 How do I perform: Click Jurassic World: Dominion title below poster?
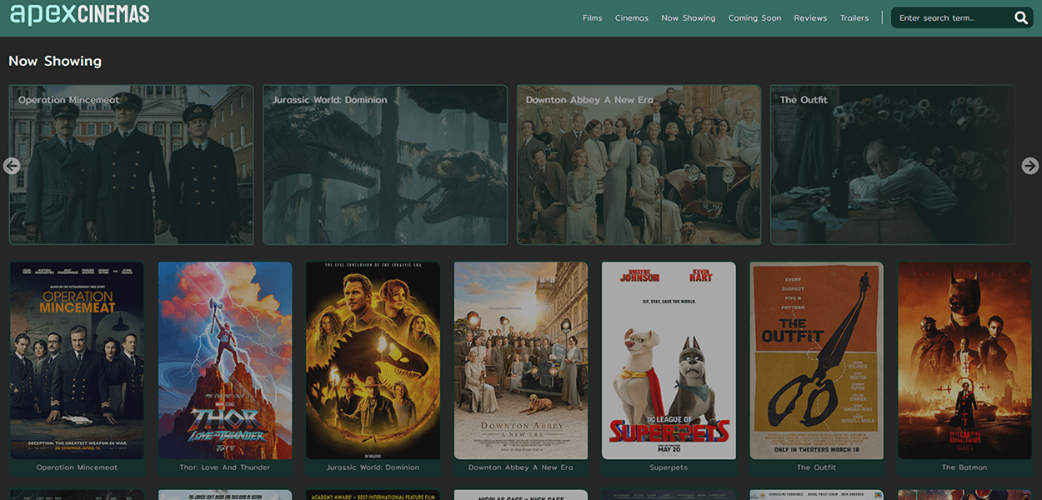click(x=373, y=467)
